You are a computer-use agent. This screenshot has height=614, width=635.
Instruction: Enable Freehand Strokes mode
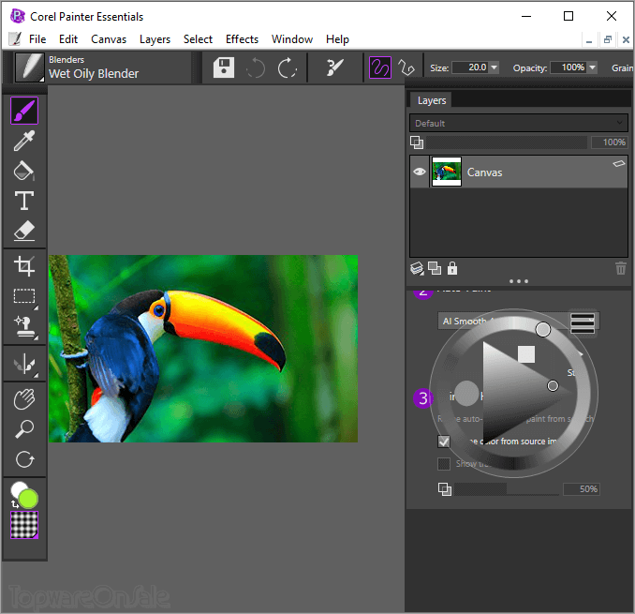point(380,67)
